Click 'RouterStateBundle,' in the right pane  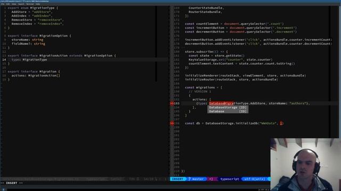(205, 12)
